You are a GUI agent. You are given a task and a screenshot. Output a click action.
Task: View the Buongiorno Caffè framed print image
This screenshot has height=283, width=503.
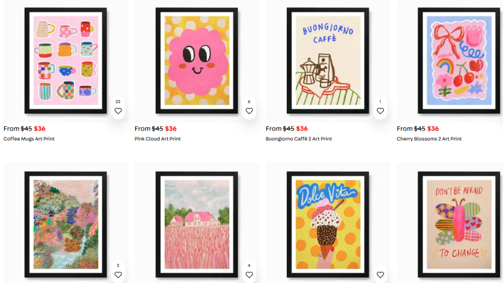pos(328,61)
